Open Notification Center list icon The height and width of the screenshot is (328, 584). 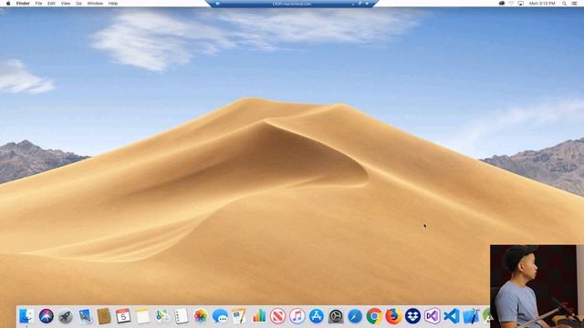574,4
